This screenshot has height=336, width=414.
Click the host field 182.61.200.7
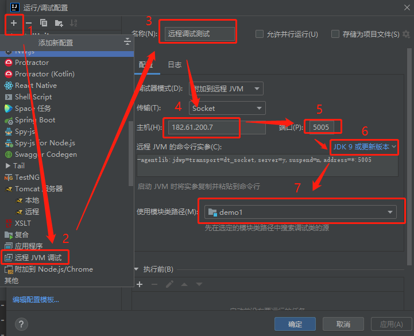click(217, 128)
